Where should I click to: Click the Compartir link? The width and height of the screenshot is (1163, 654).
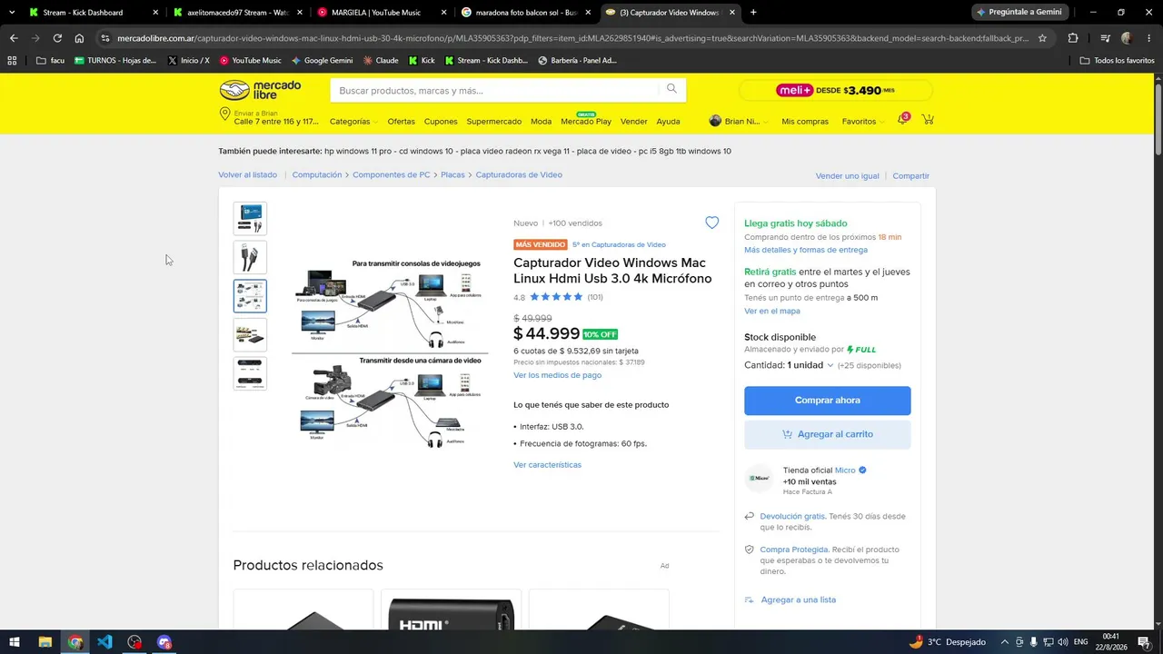910,175
